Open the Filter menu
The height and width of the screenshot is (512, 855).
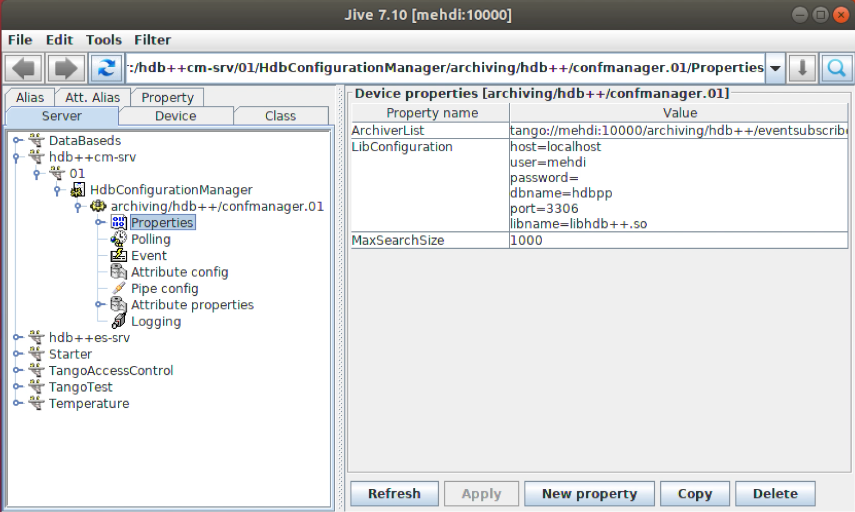click(x=152, y=40)
